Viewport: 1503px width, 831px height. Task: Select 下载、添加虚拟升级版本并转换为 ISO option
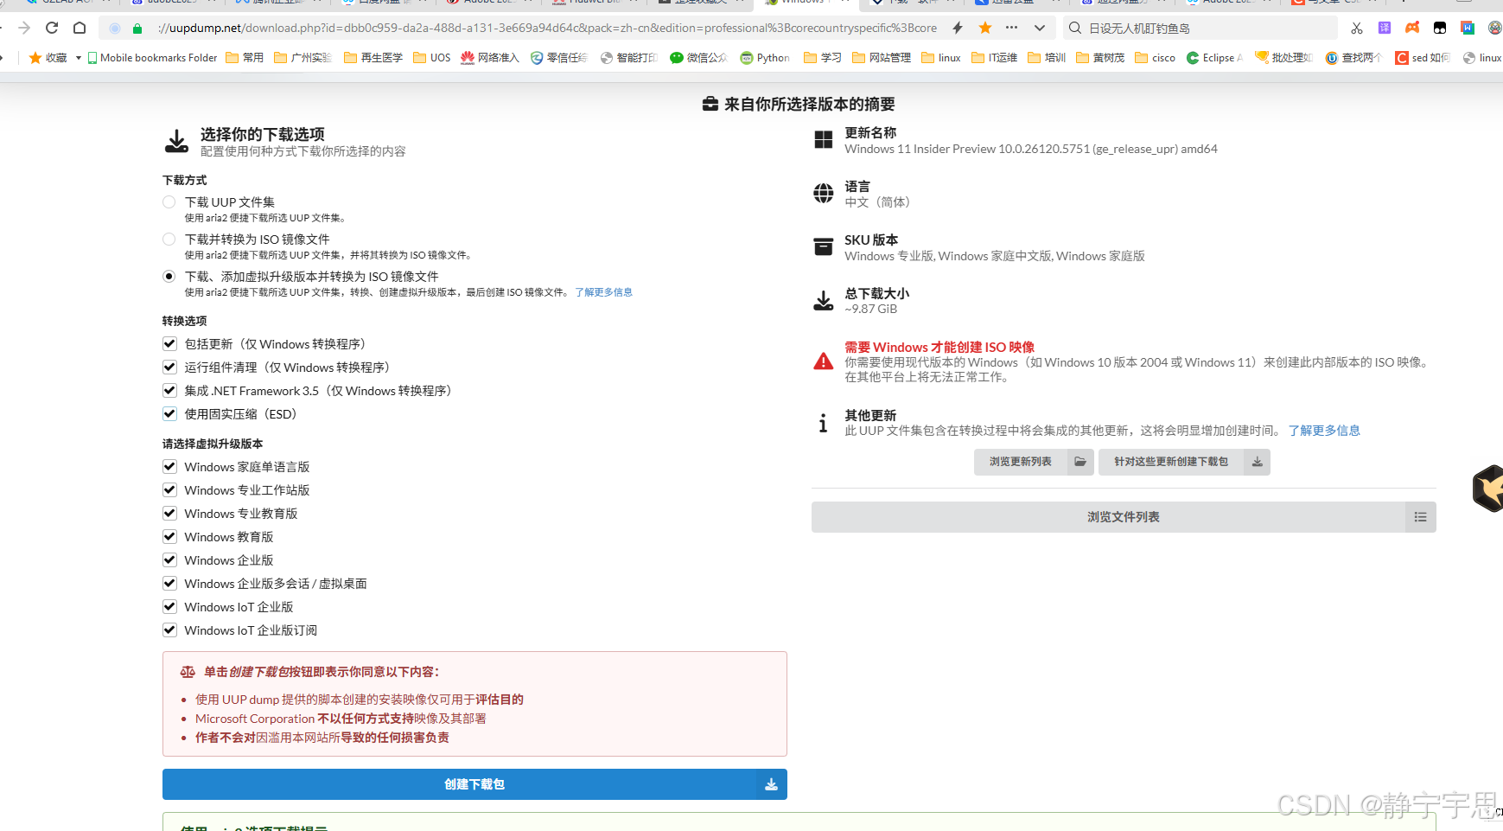(169, 277)
